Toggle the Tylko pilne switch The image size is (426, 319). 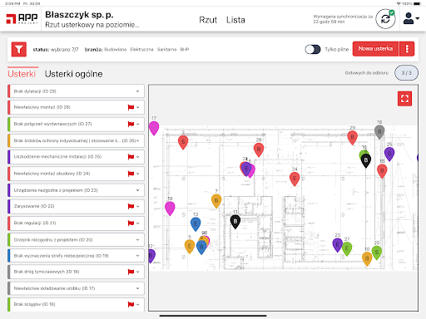313,49
